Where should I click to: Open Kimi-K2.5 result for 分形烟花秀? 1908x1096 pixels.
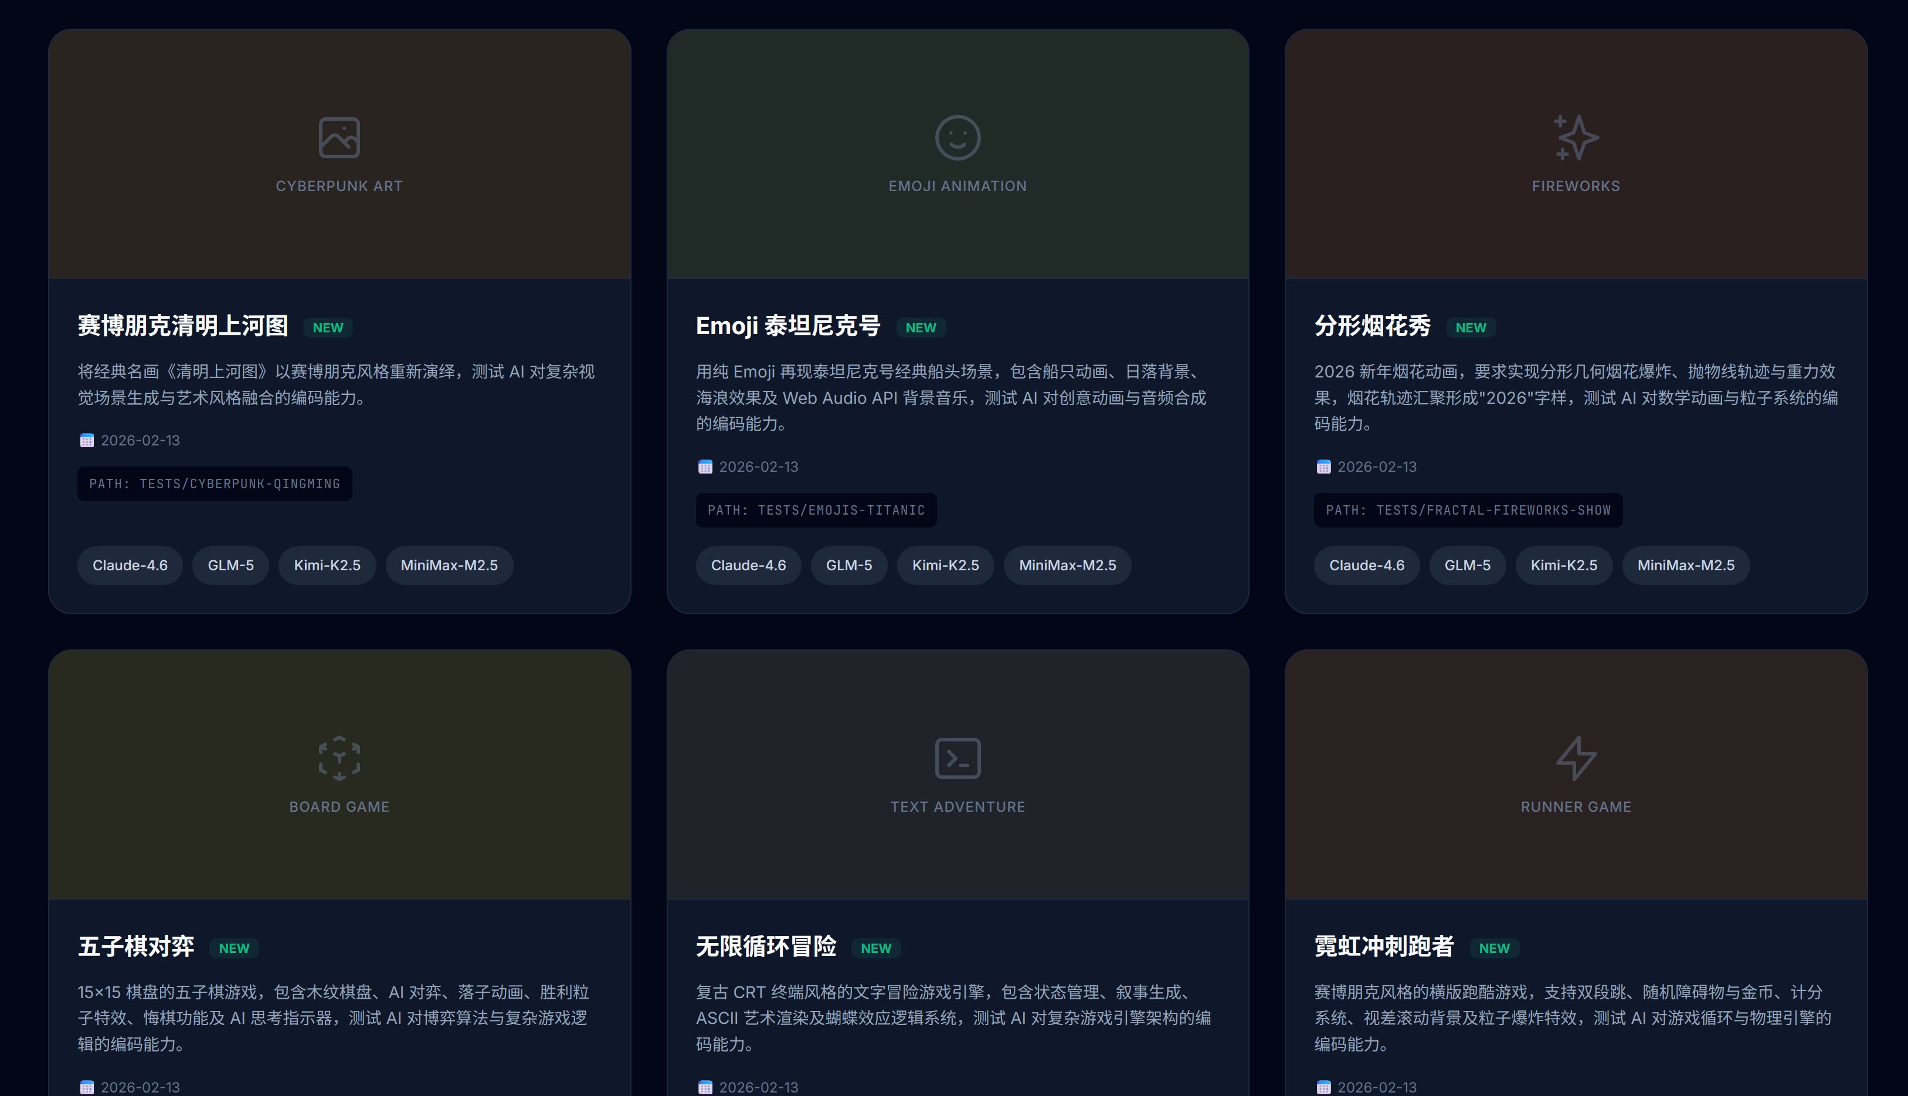[1563, 566]
